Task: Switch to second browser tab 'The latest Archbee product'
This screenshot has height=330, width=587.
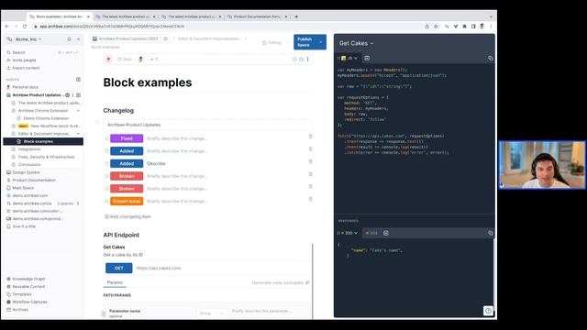Action: click(126, 16)
